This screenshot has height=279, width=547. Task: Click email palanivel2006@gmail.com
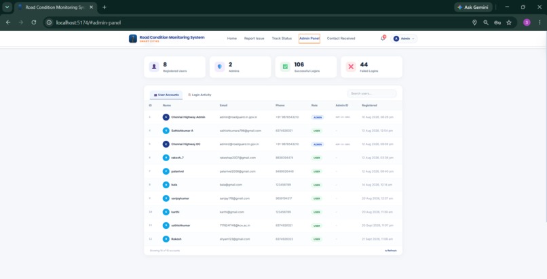click(238, 171)
